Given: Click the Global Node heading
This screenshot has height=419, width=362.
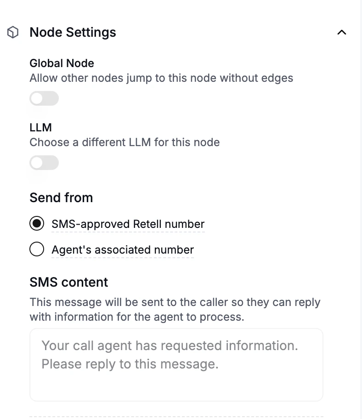Looking at the screenshot, I should pos(62,63).
